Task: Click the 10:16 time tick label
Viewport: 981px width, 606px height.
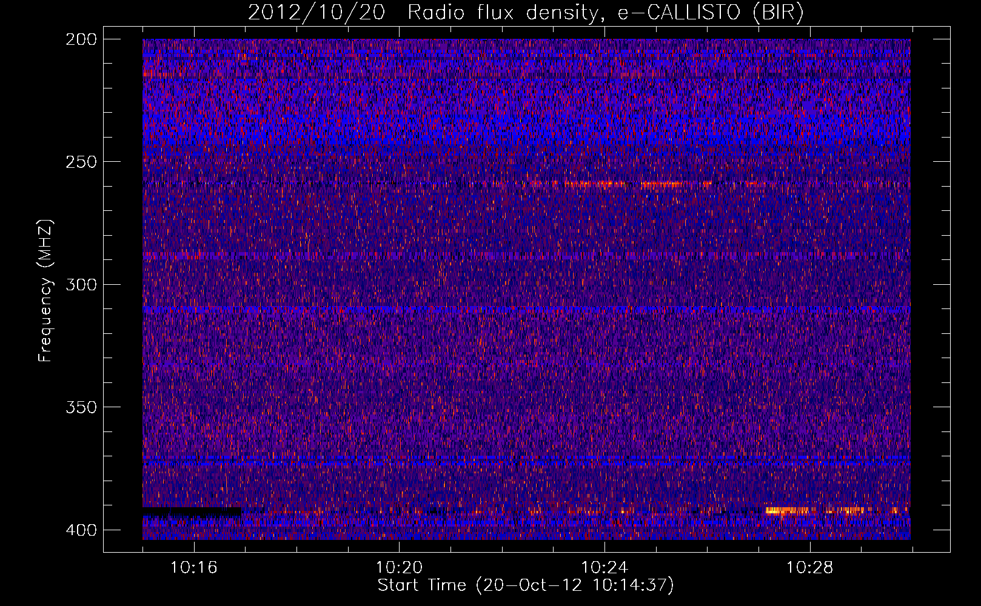Action: (x=194, y=568)
